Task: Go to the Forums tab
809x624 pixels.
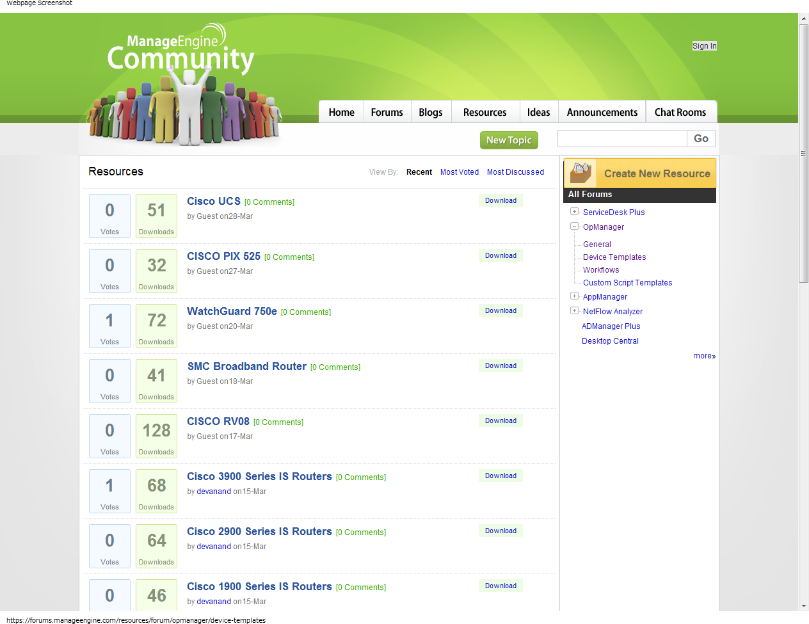Action: click(x=387, y=112)
